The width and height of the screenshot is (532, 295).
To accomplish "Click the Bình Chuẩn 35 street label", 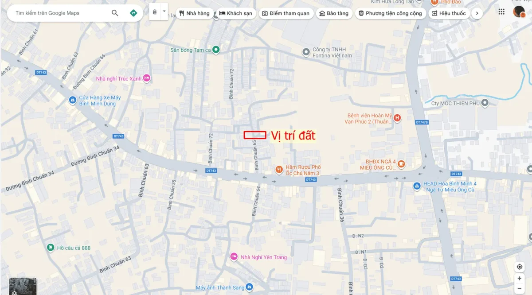I will tap(172, 194).
